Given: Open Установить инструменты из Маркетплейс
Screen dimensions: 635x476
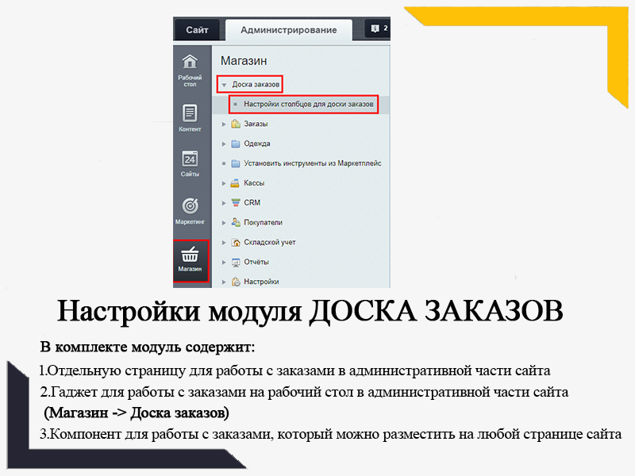Looking at the screenshot, I should tap(312, 163).
